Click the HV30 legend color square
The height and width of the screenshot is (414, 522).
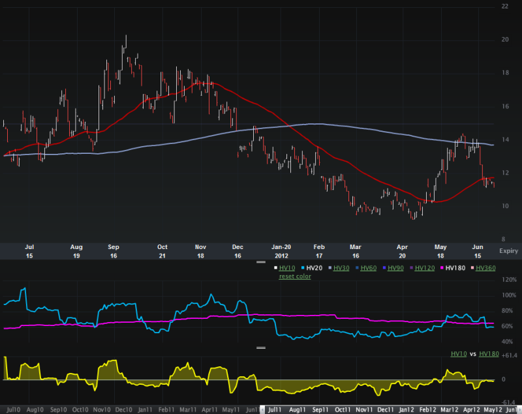(330, 268)
